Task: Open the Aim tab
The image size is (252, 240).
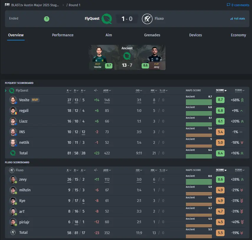Action: (109, 35)
